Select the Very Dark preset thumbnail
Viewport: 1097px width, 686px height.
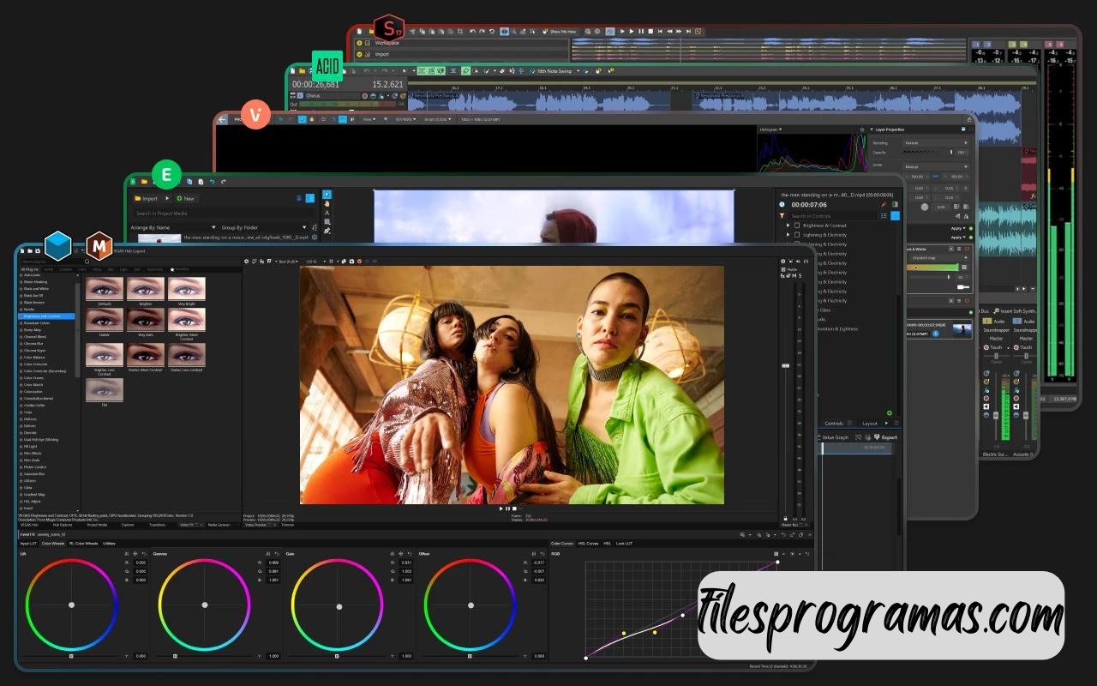coord(146,322)
